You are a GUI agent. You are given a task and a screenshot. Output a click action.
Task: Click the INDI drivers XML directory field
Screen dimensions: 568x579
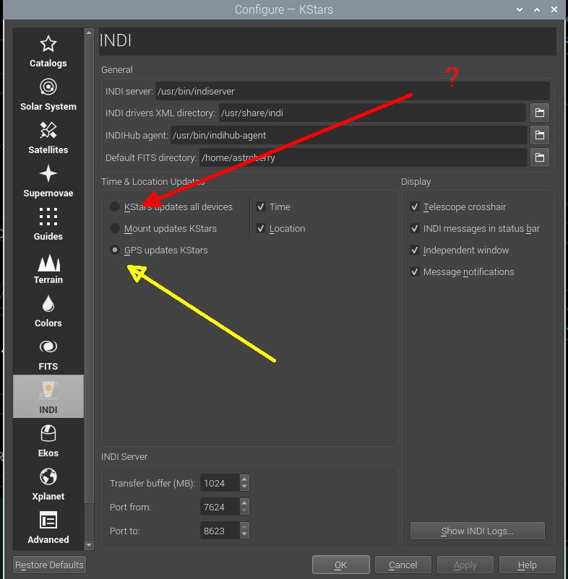[372, 113]
